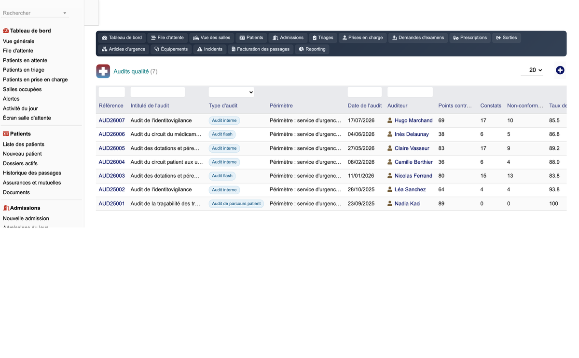Open Assurances et mutuelles in sidebar
Viewport: 579px width, 358px height.
click(x=32, y=183)
